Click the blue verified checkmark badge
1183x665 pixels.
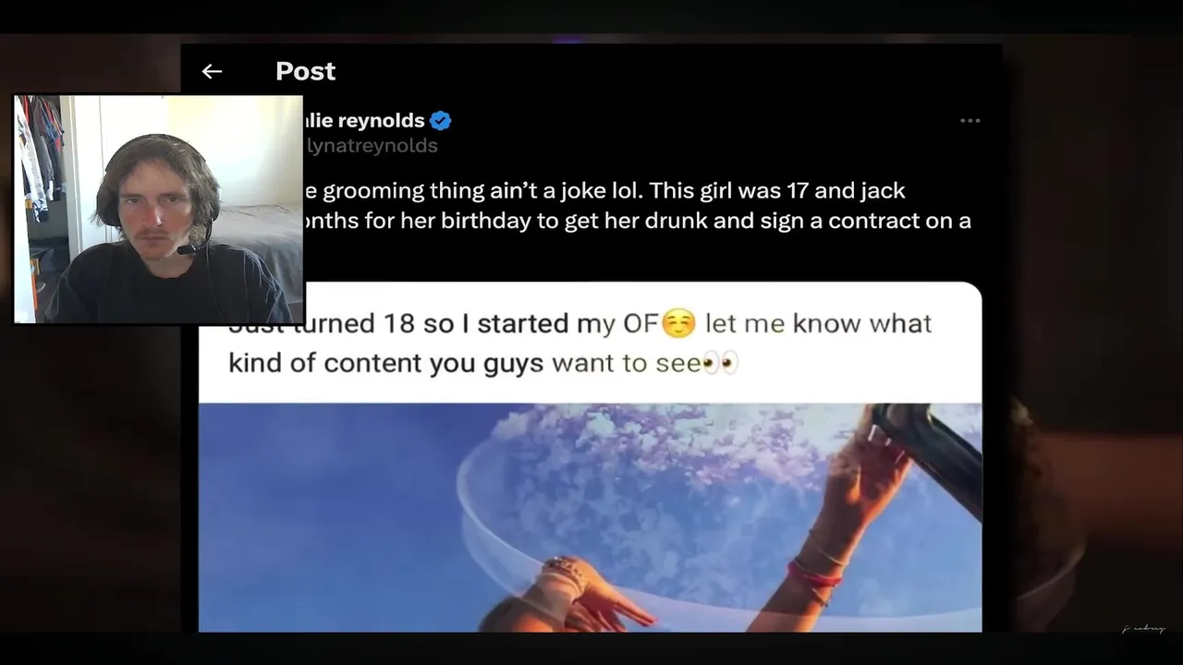coord(441,120)
